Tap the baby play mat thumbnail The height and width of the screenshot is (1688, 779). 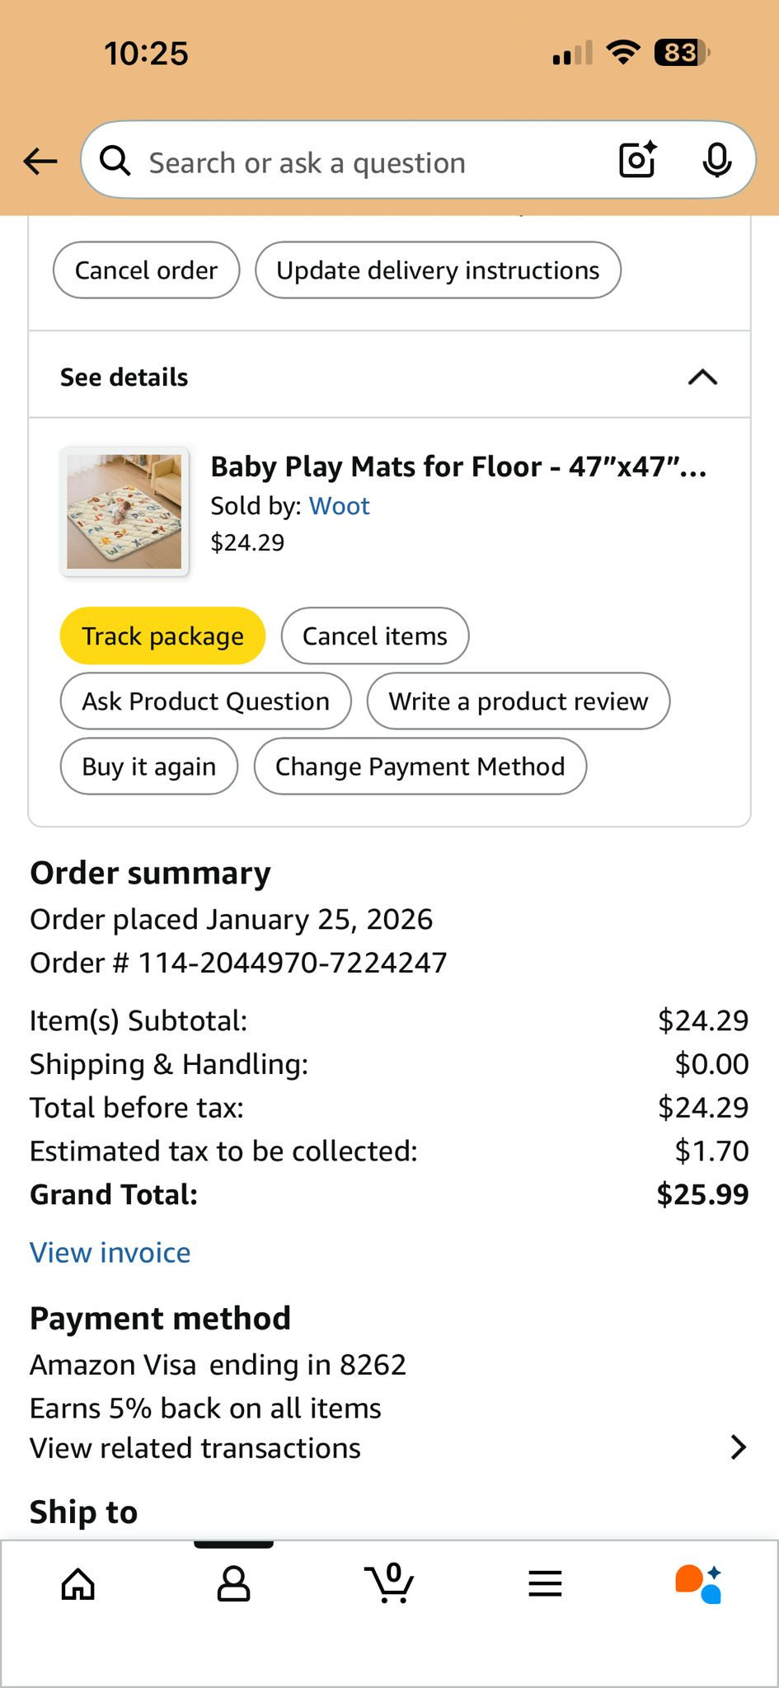124,512
